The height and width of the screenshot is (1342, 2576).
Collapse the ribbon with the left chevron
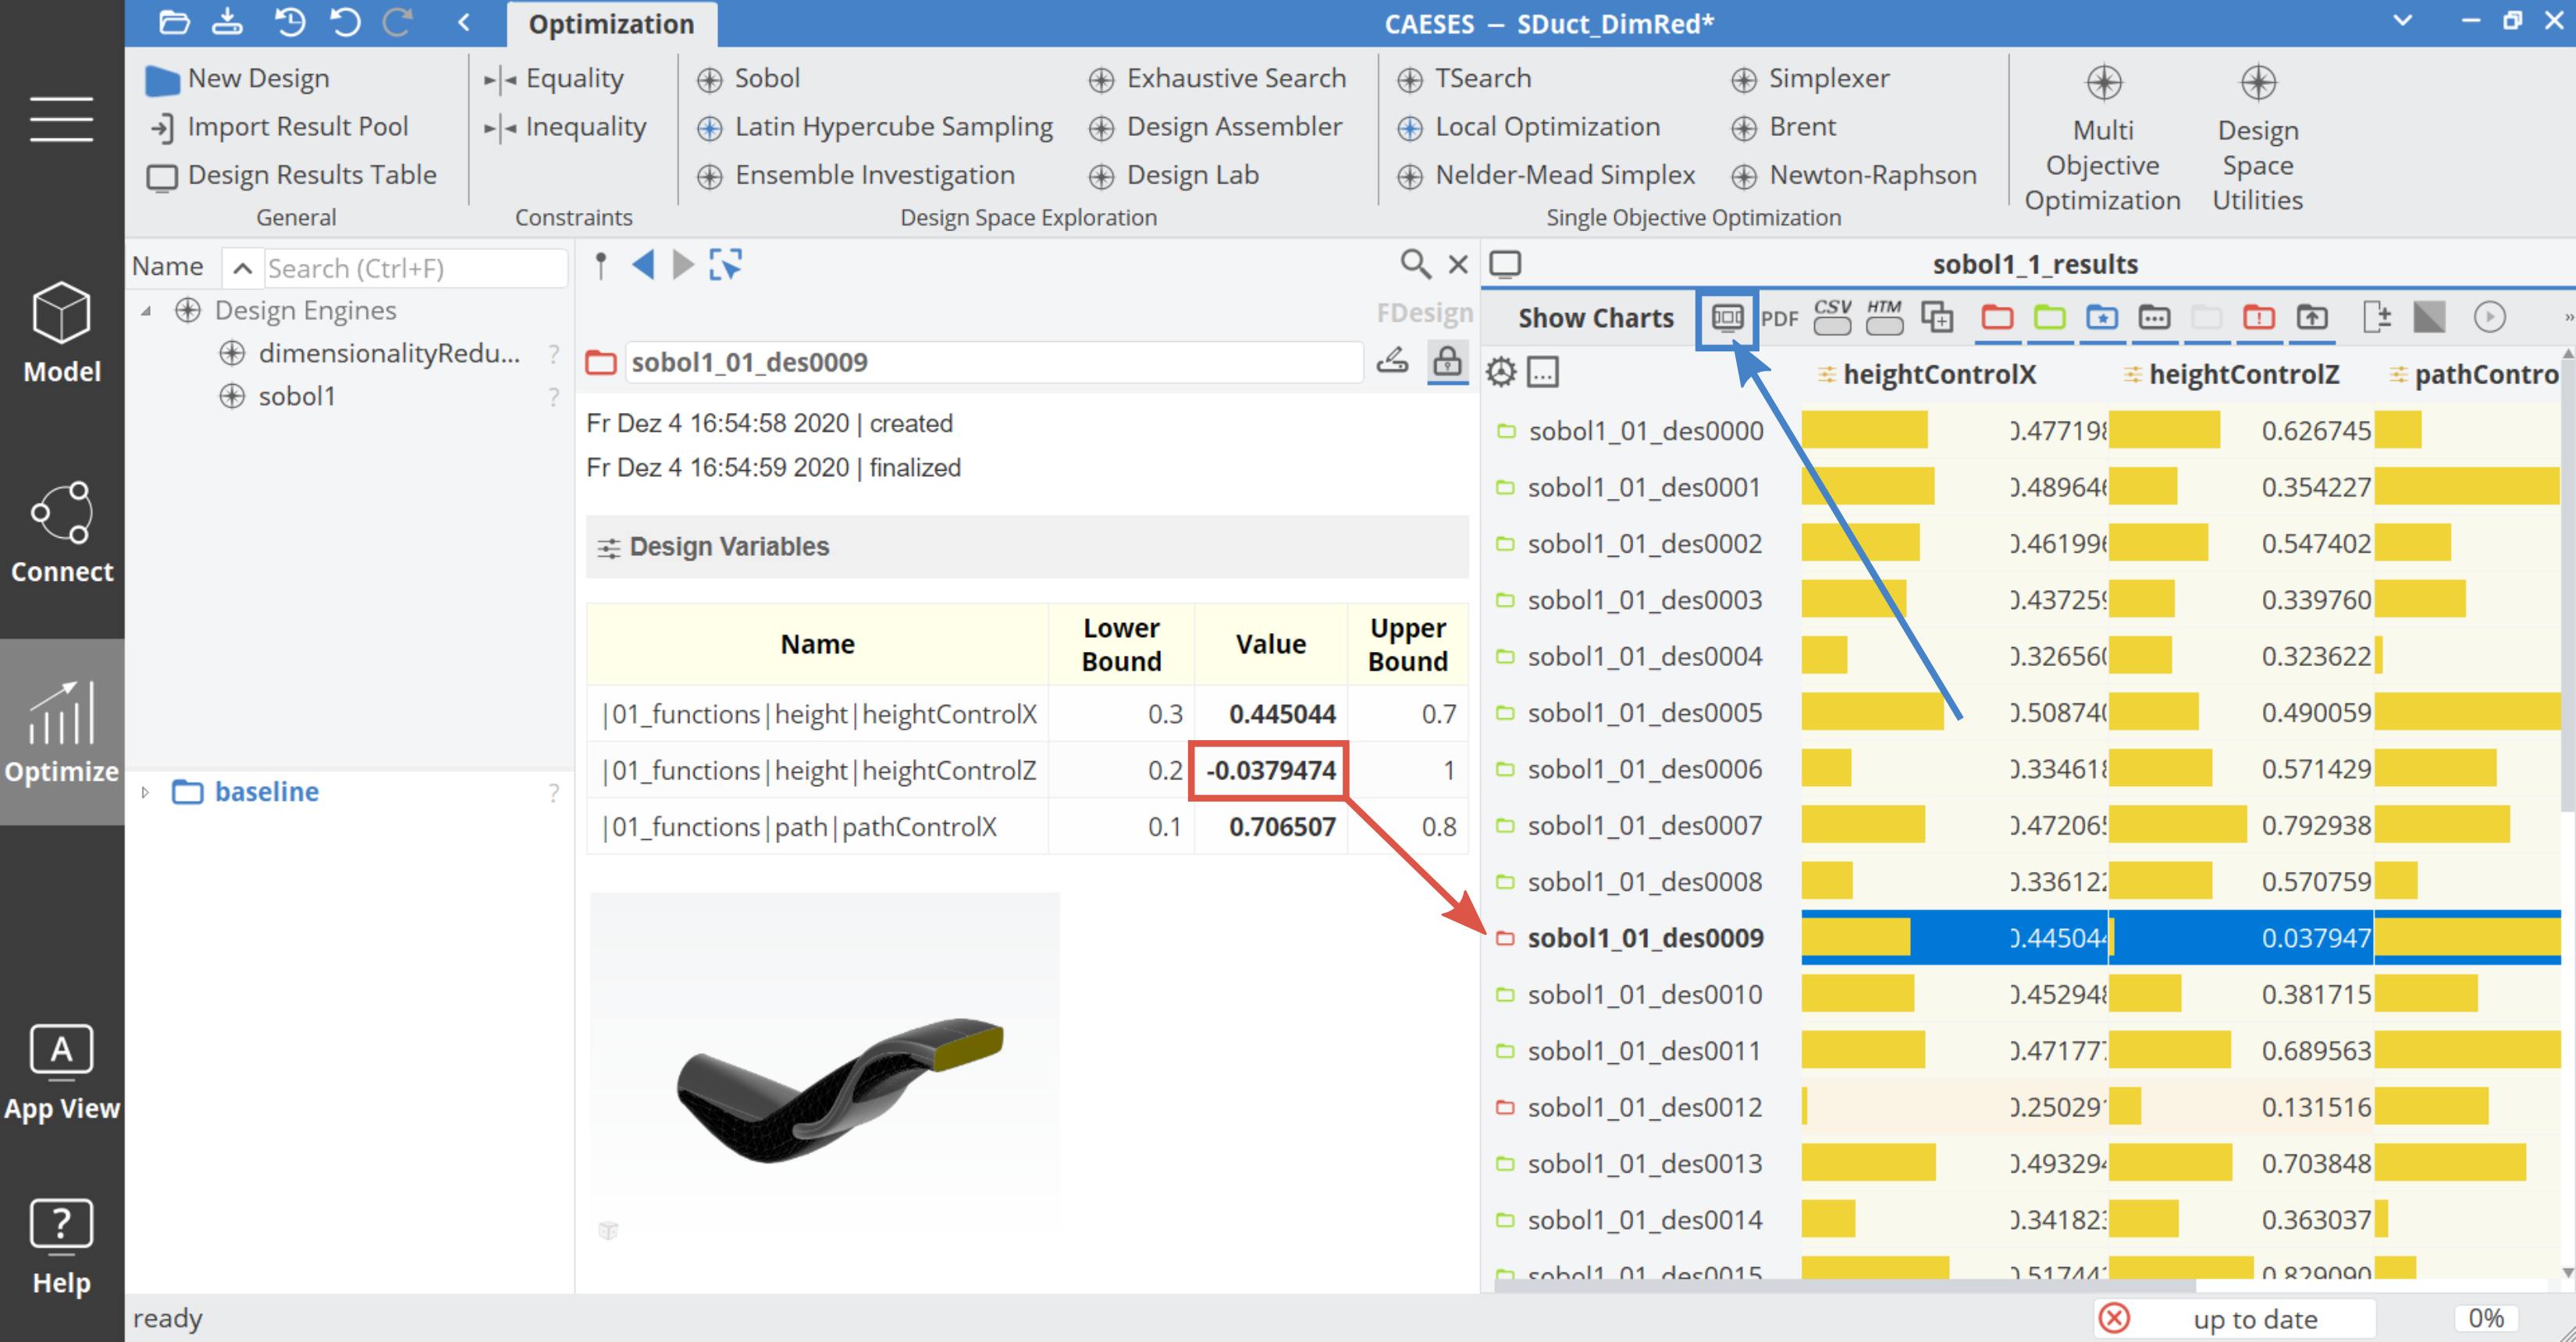pyautogui.click(x=464, y=22)
